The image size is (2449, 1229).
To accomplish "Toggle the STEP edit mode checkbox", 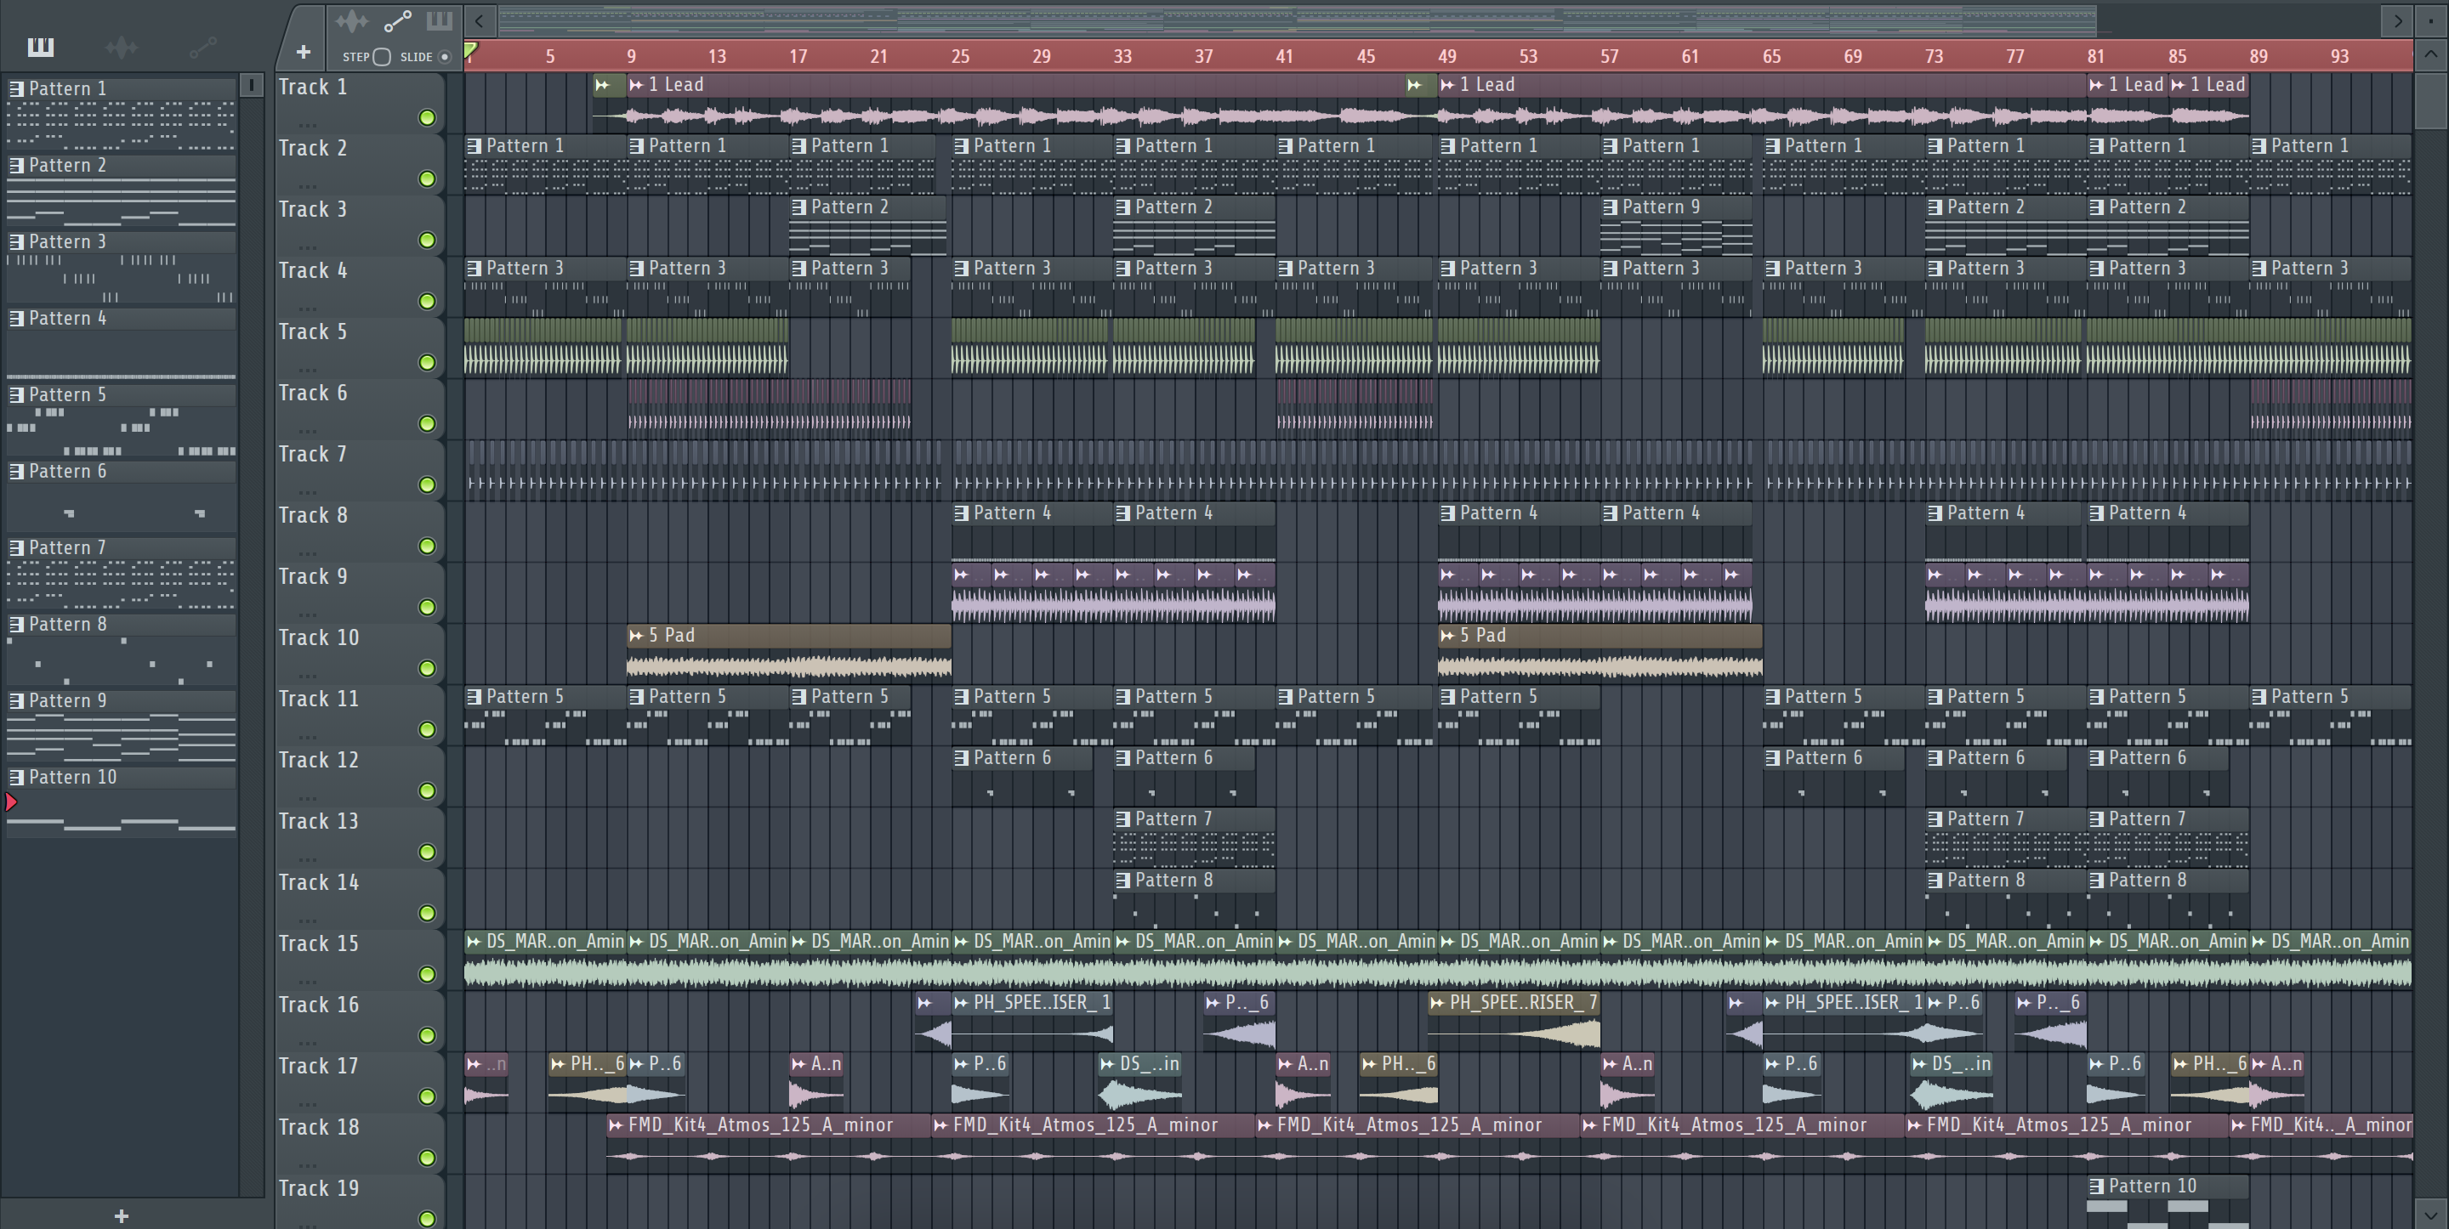I will pyautogui.click(x=381, y=57).
